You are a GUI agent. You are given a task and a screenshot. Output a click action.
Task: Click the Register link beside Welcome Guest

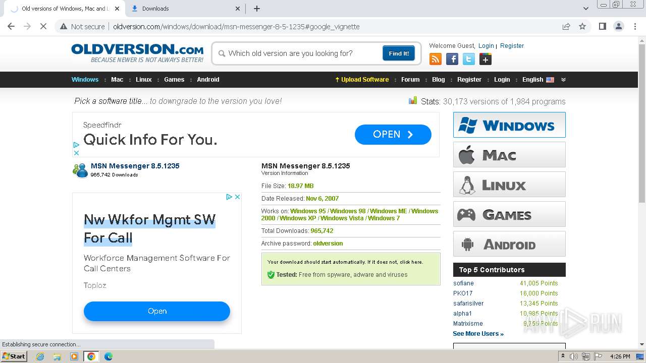[512, 46]
